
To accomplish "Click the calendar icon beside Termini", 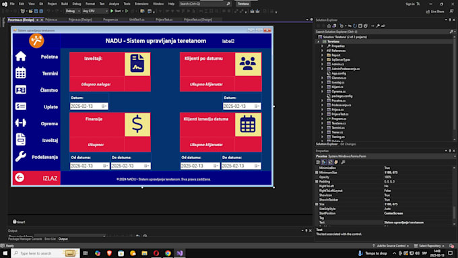I will tap(21, 73).
